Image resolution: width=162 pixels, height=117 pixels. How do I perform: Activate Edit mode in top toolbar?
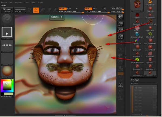pos(29,10)
